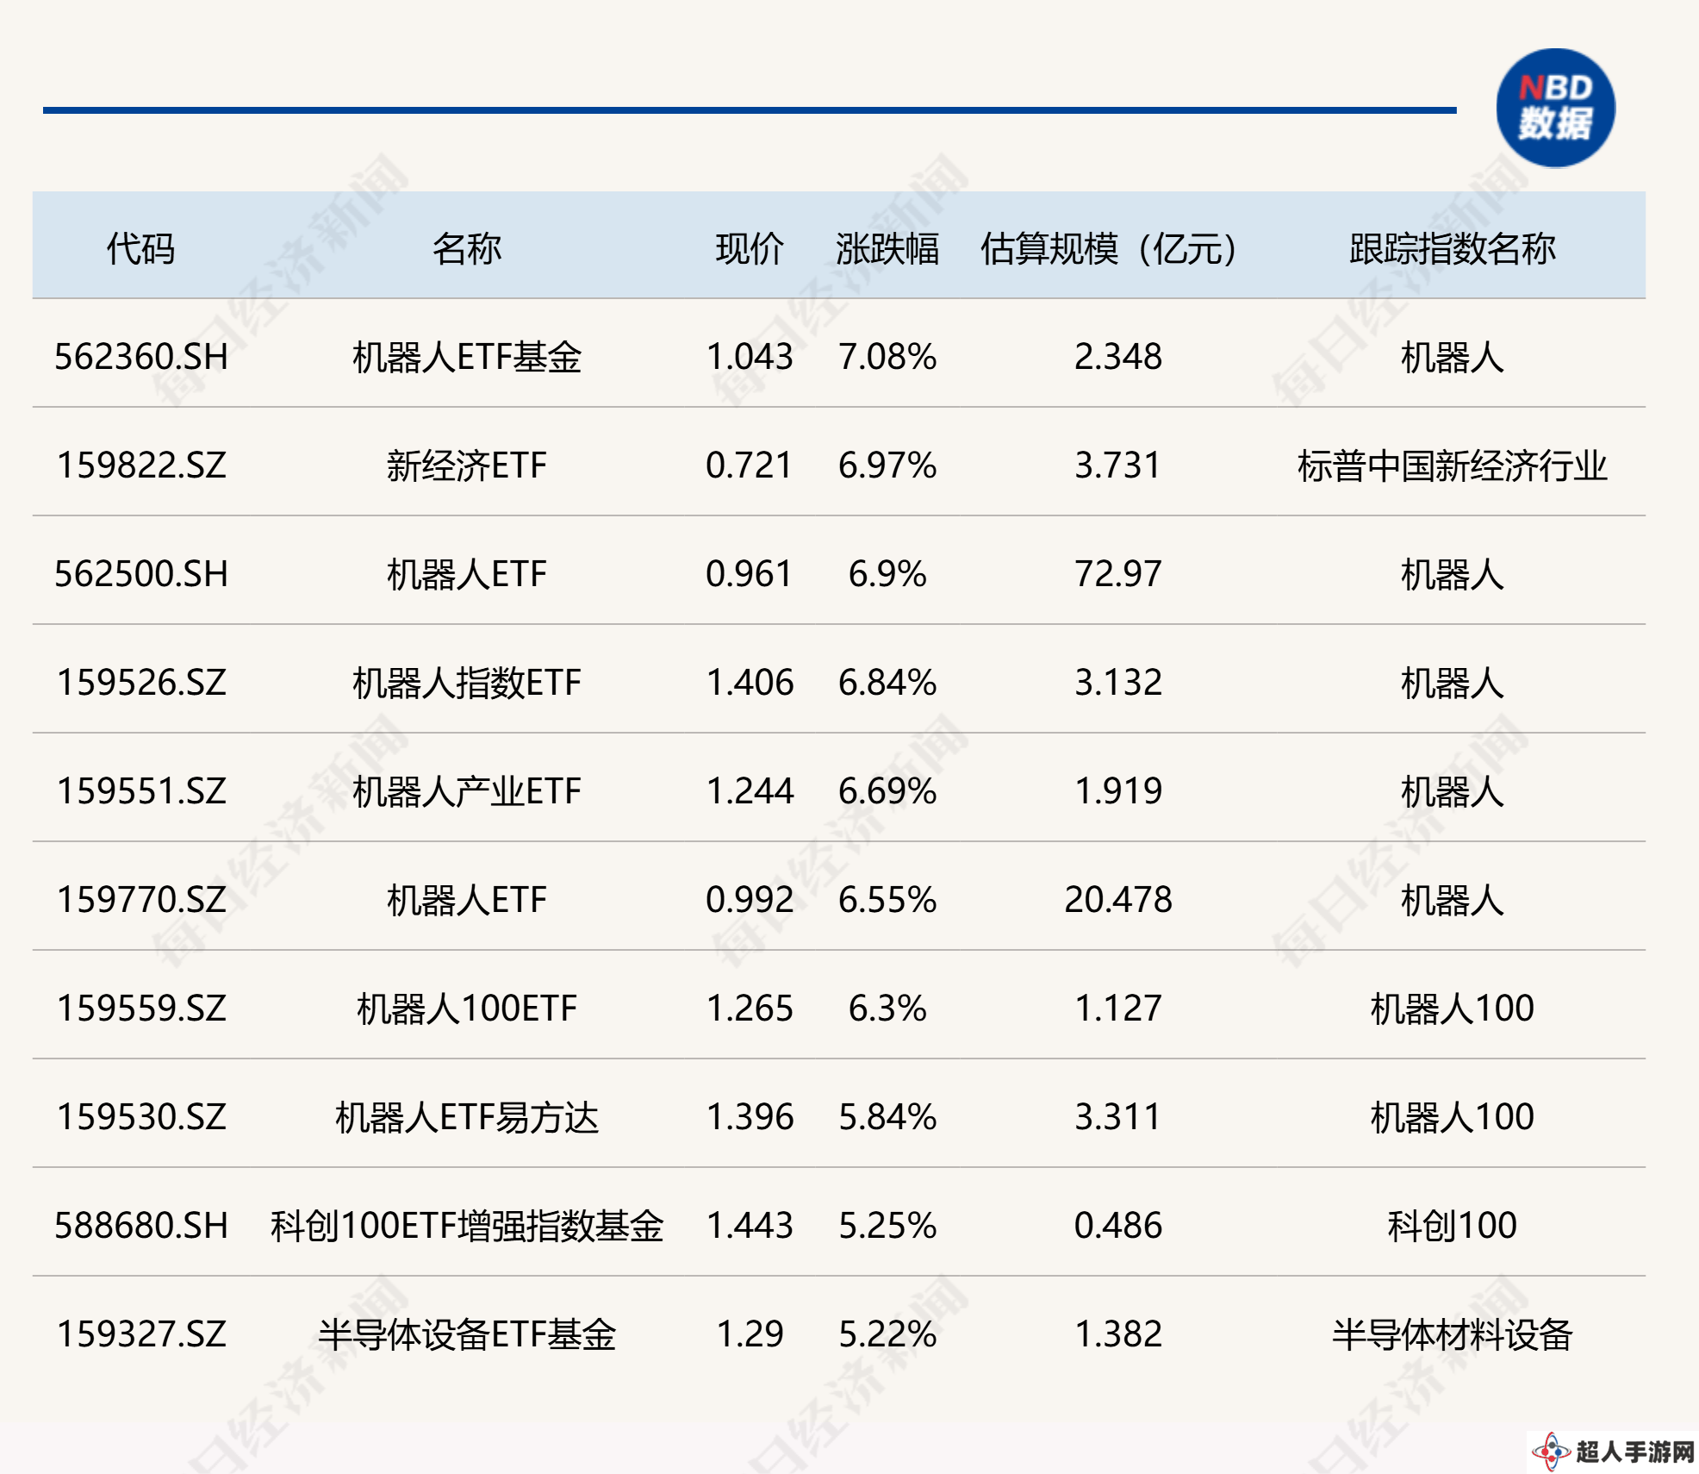
Task: Click the change value 6.97%
Action: (887, 465)
